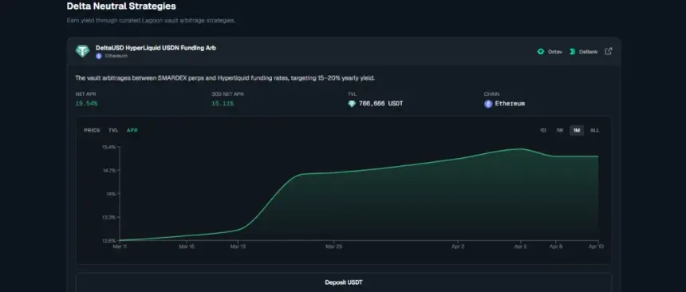Select the APR chart tab

pos(132,130)
